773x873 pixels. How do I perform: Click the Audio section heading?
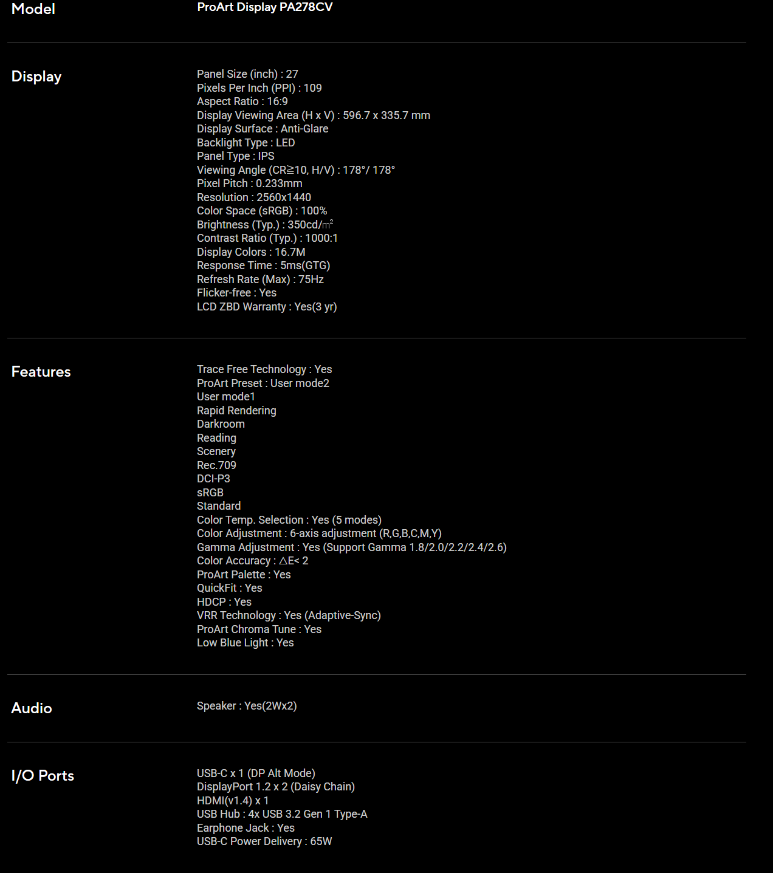(x=32, y=708)
